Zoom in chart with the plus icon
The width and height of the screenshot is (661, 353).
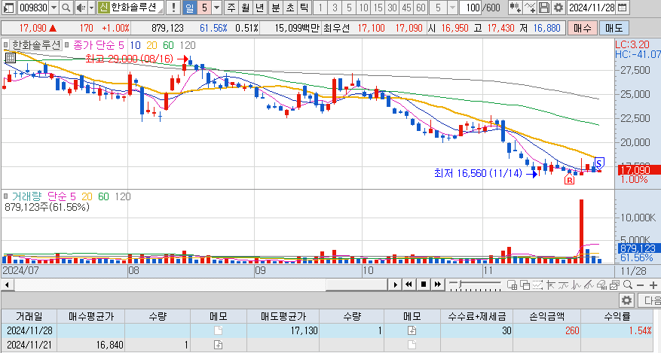tap(653, 285)
